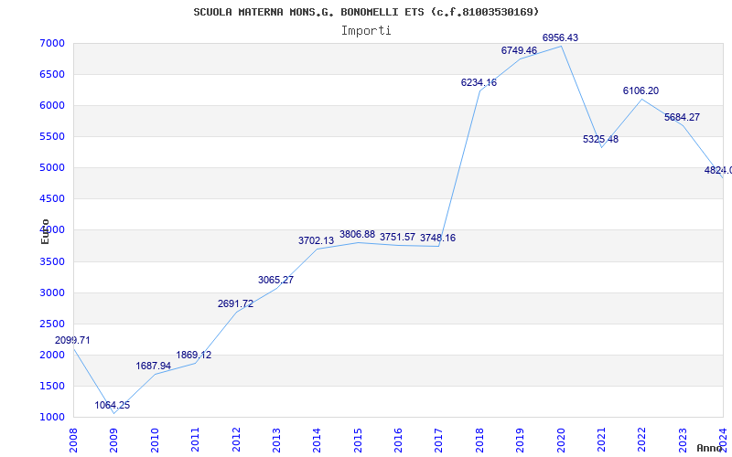This screenshot has width=732, height=457.
Task: Select data label 5325.48
Action: (x=600, y=140)
